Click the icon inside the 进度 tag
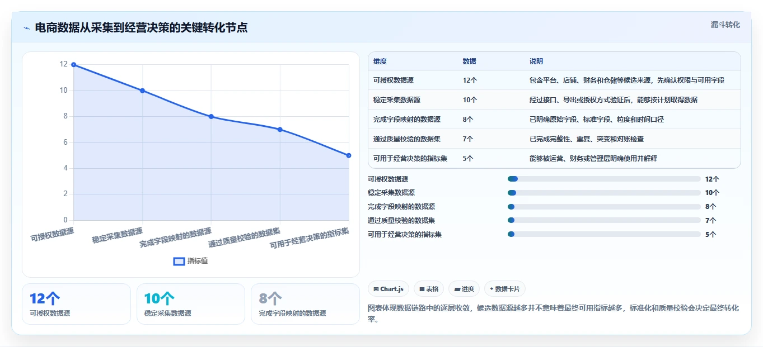 coord(457,289)
